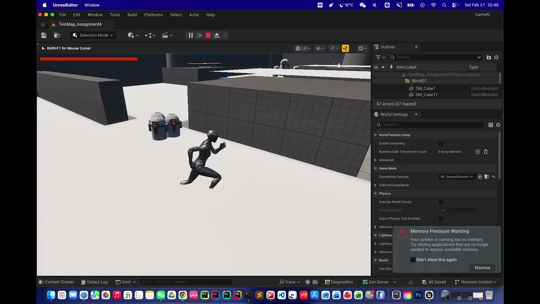Open the Output Log
The height and width of the screenshot is (304, 540).
click(94, 282)
